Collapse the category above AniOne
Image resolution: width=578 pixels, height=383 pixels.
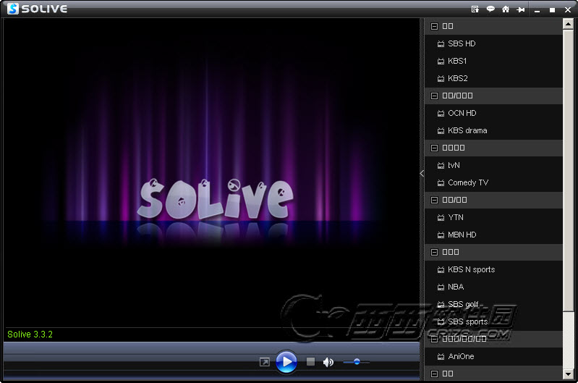coord(434,339)
